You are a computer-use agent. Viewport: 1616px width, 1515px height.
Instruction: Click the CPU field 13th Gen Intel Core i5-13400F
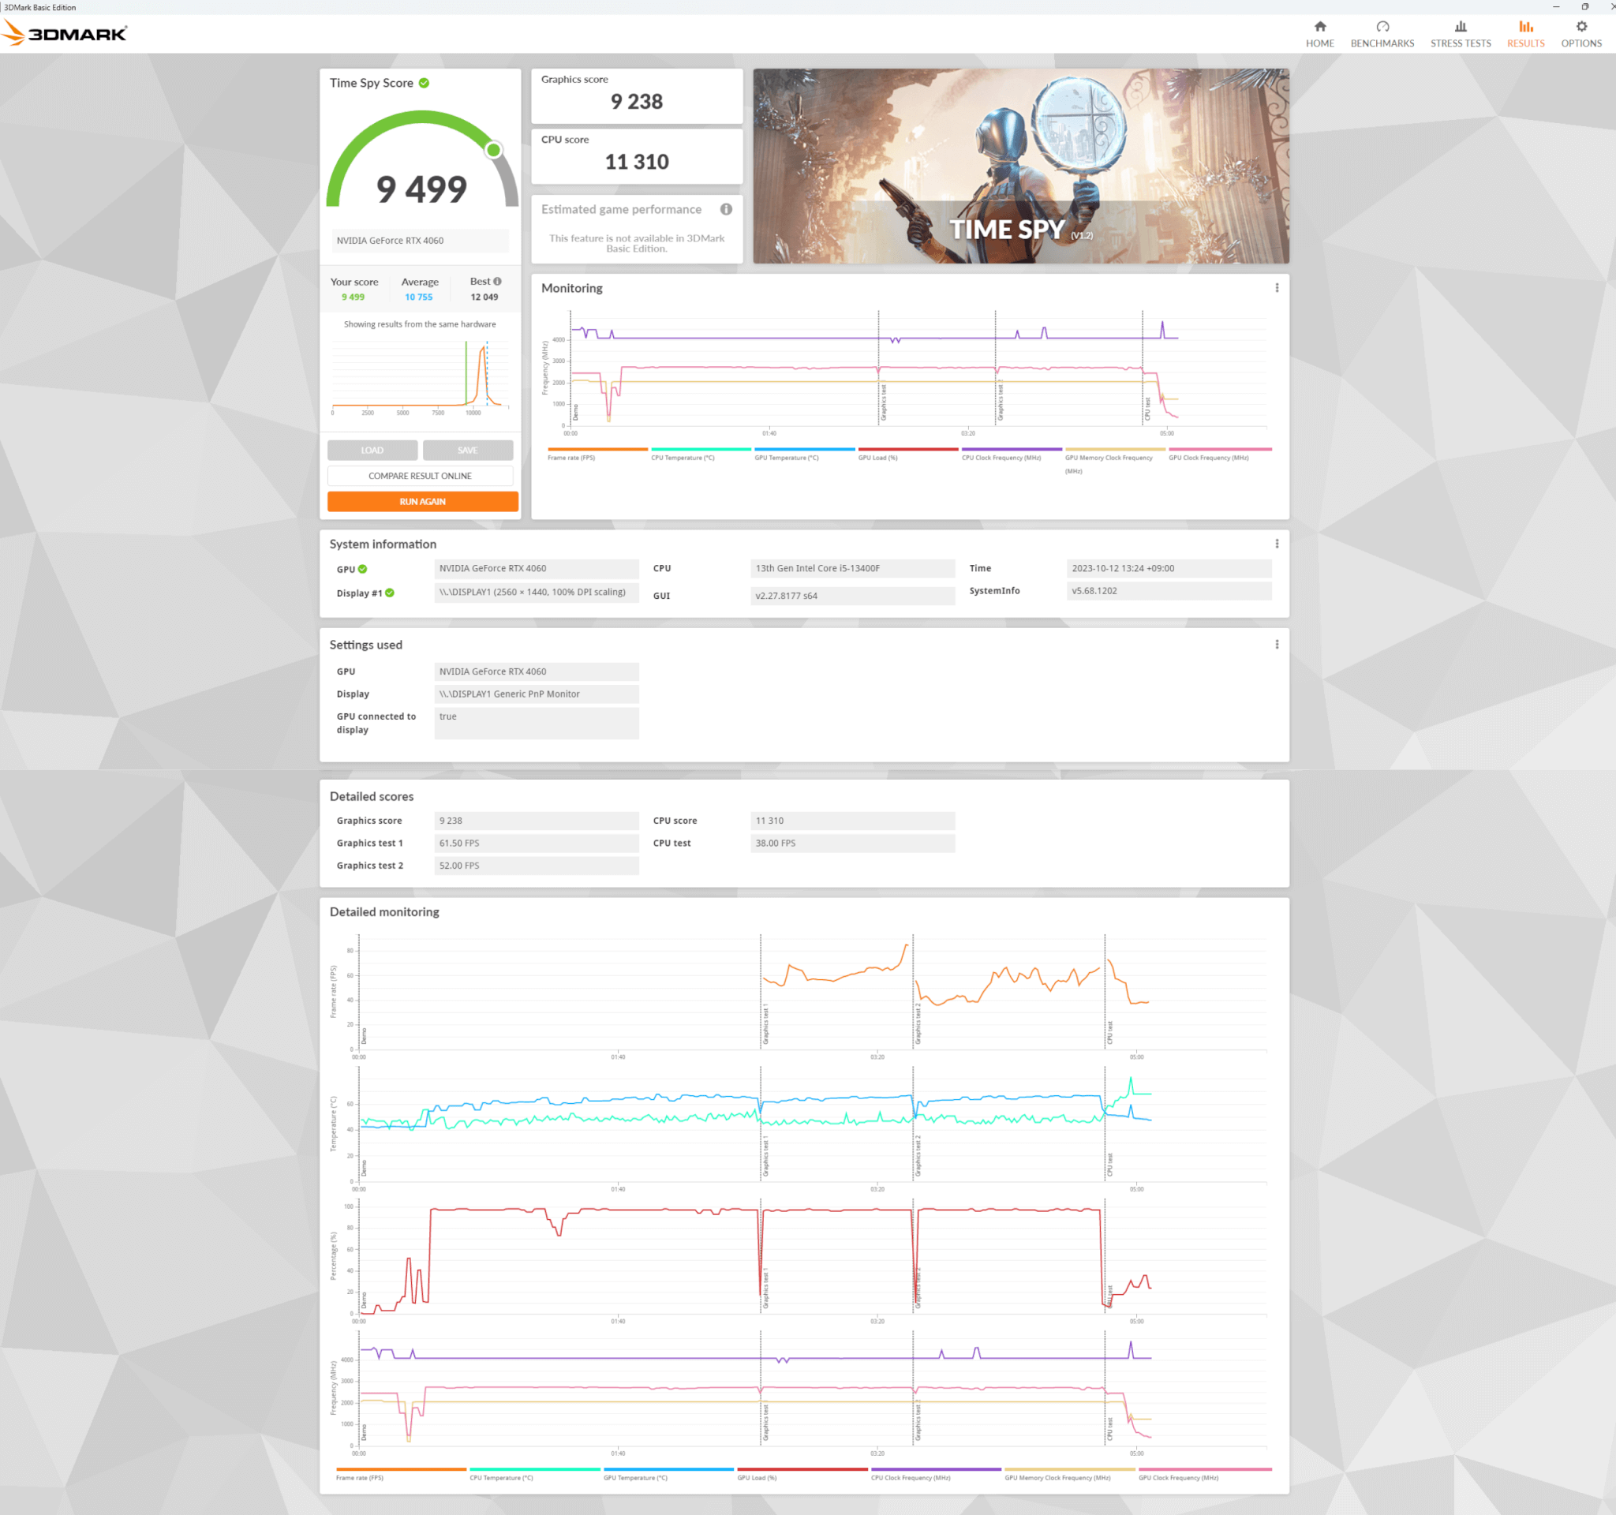tap(852, 568)
